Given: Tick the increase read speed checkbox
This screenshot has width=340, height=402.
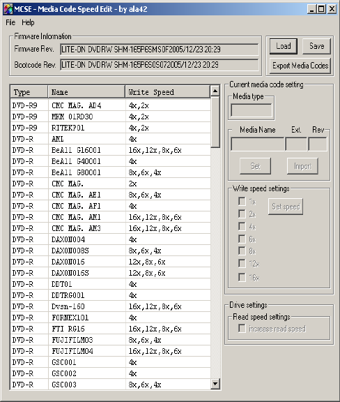Looking at the screenshot, I should point(242,328).
